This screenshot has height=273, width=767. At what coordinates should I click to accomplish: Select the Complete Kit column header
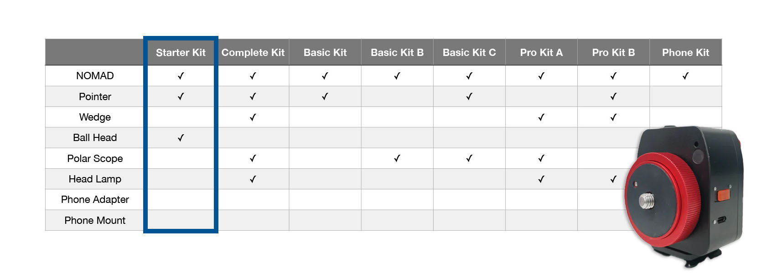point(253,53)
